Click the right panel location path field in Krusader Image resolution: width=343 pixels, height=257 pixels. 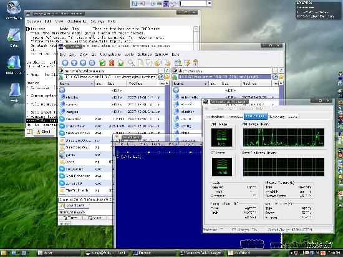point(225,70)
